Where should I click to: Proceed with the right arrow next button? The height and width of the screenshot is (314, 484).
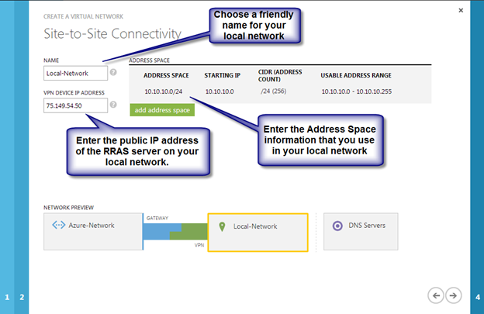[x=453, y=295]
